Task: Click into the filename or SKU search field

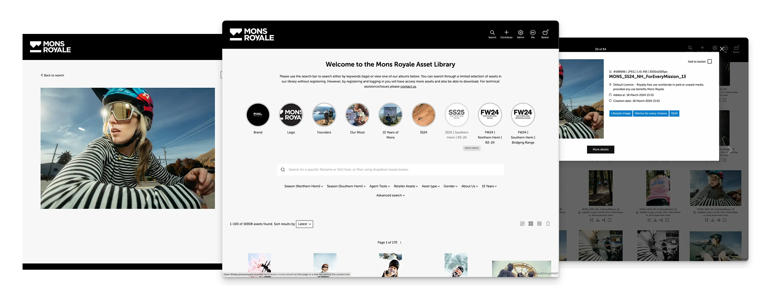Action: [391, 169]
